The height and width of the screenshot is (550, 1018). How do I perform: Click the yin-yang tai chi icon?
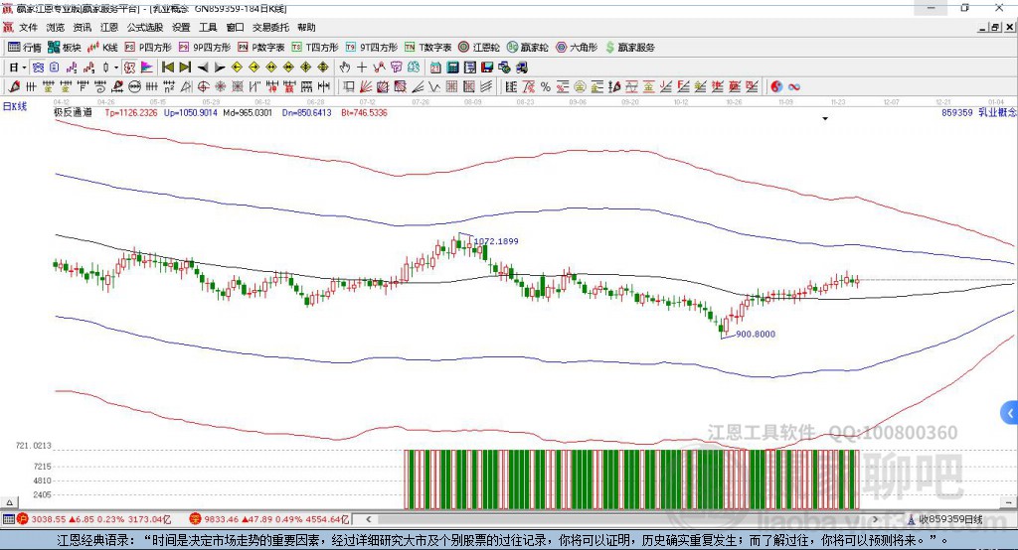(x=777, y=87)
